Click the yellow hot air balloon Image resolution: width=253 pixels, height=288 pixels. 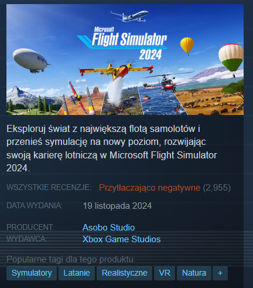(x=187, y=46)
